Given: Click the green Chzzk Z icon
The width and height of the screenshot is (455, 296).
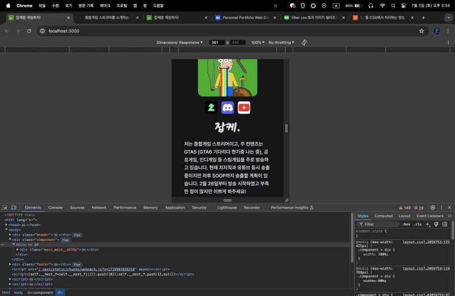Looking at the screenshot, I should (x=211, y=107).
